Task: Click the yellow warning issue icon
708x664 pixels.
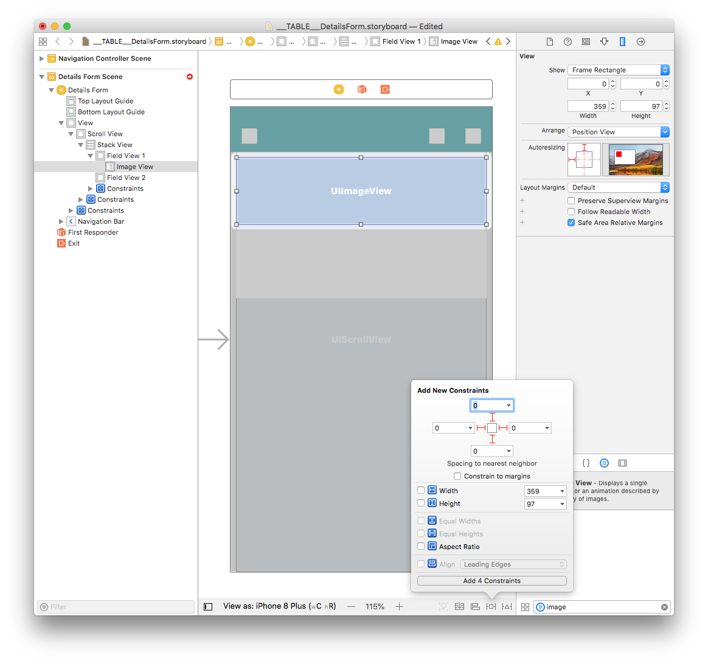Action: 498,41
